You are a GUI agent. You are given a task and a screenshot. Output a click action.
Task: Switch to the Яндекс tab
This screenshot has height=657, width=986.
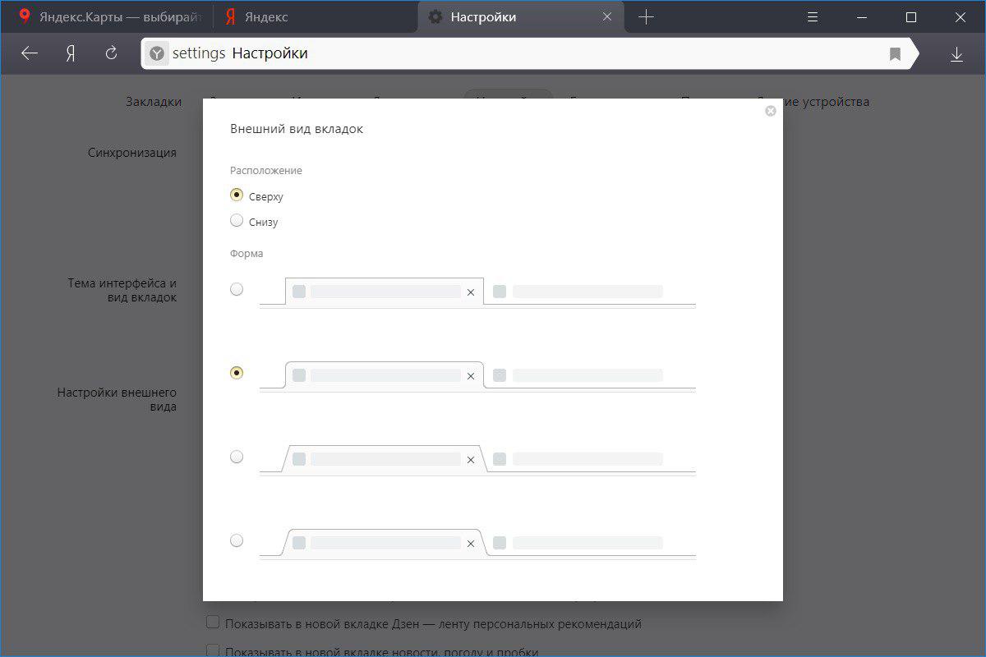coord(316,17)
